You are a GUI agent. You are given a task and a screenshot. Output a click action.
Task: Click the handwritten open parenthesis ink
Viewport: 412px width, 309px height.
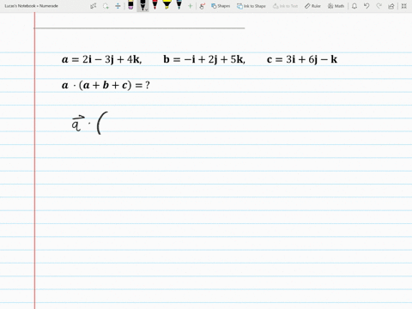[x=102, y=123]
